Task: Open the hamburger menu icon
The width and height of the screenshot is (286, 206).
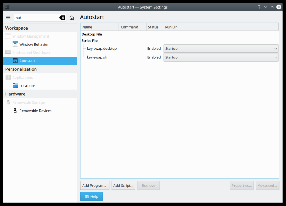Action: 8,17
